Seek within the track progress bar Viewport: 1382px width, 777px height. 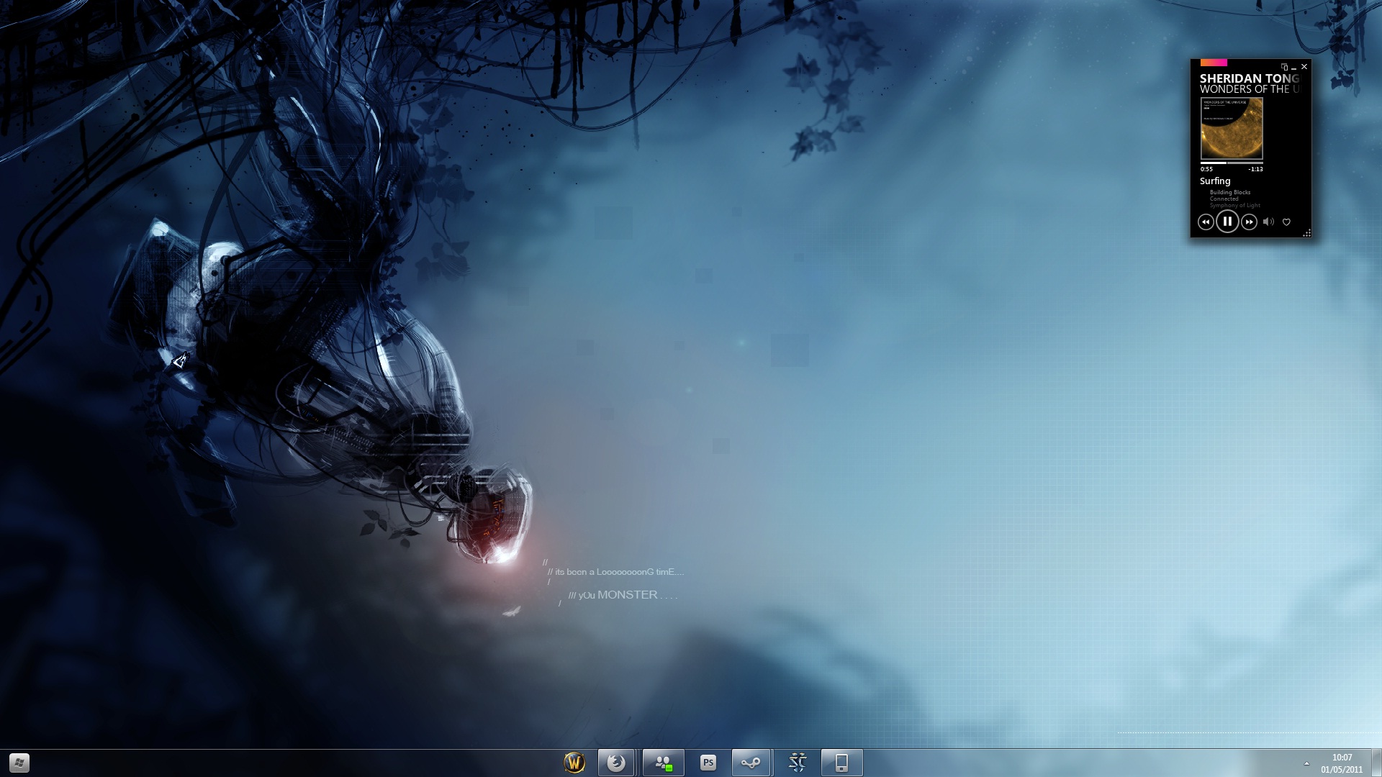(x=1232, y=163)
